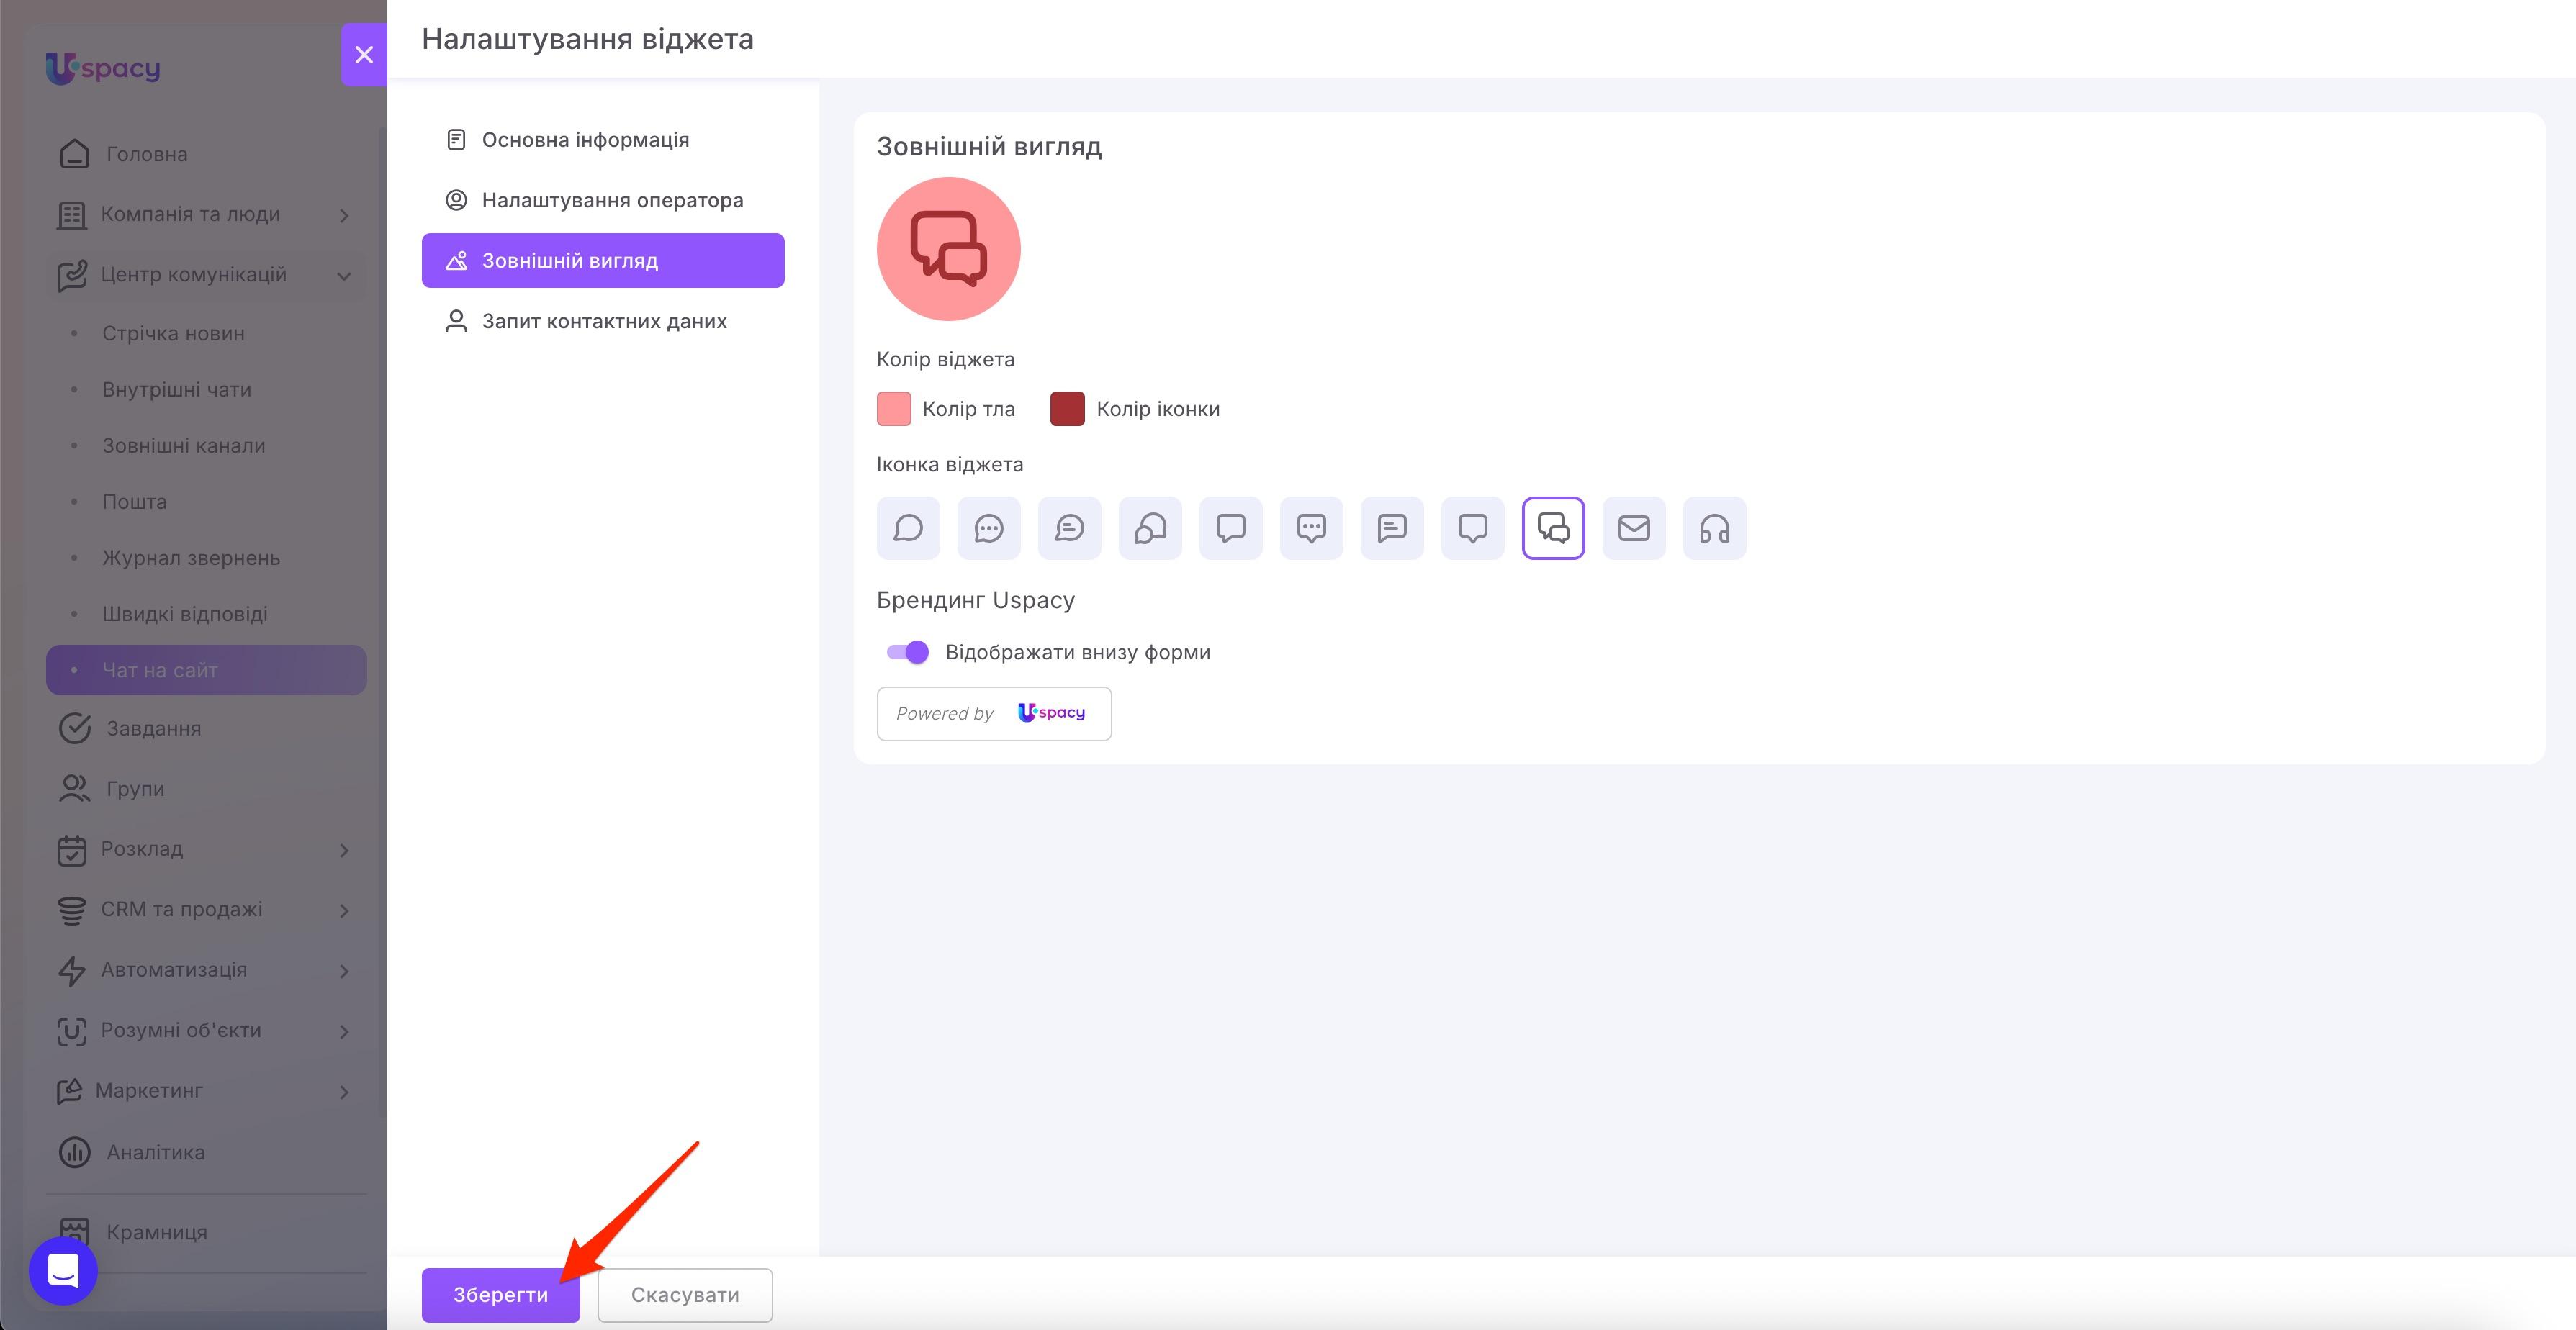Image resolution: width=2576 pixels, height=1330 pixels.
Task: Select the round bubble with lines widget icon
Action: 1070,528
